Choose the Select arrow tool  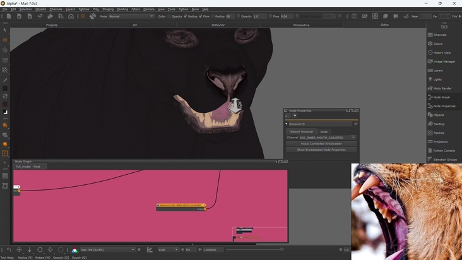click(x=5, y=30)
